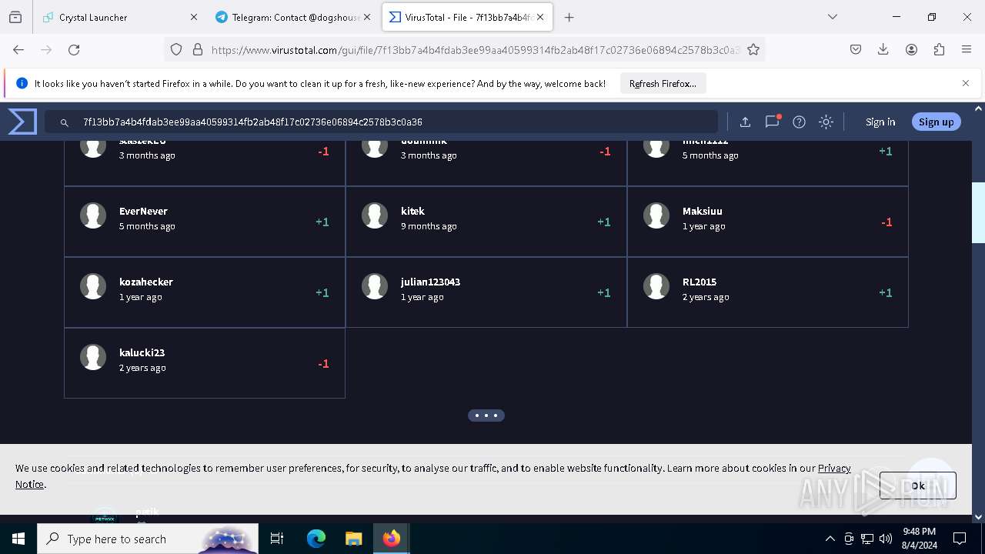Open File Explorer from taskbar
This screenshot has width=985, height=554.
click(353, 539)
